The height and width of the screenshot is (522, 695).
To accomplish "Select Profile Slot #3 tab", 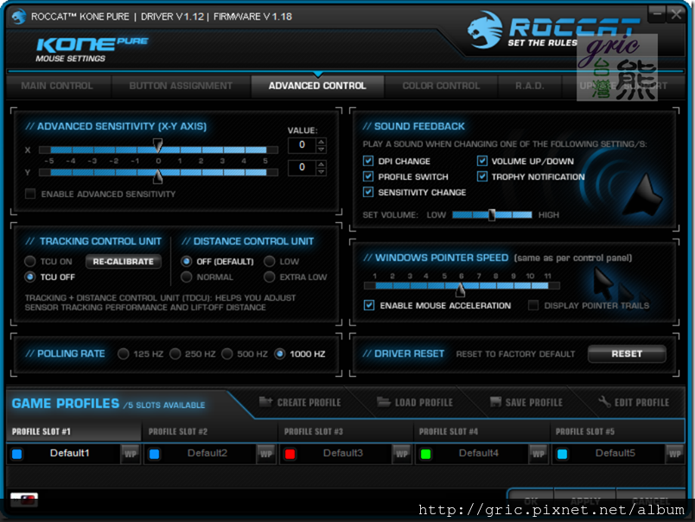I will [x=346, y=431].
